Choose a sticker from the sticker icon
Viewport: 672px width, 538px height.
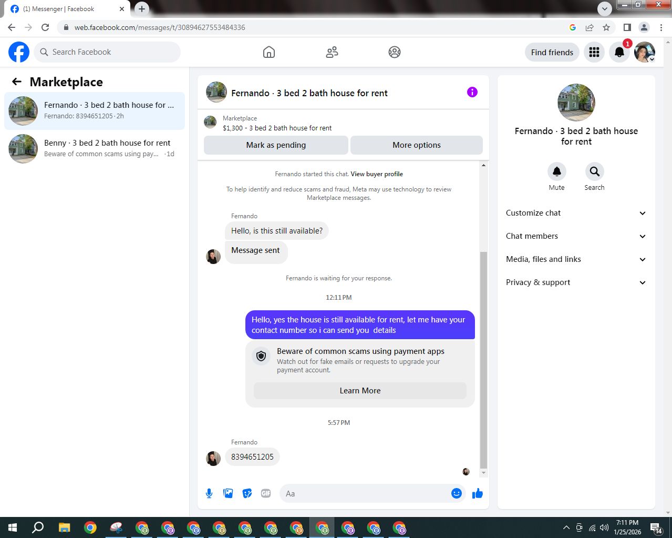247,493
